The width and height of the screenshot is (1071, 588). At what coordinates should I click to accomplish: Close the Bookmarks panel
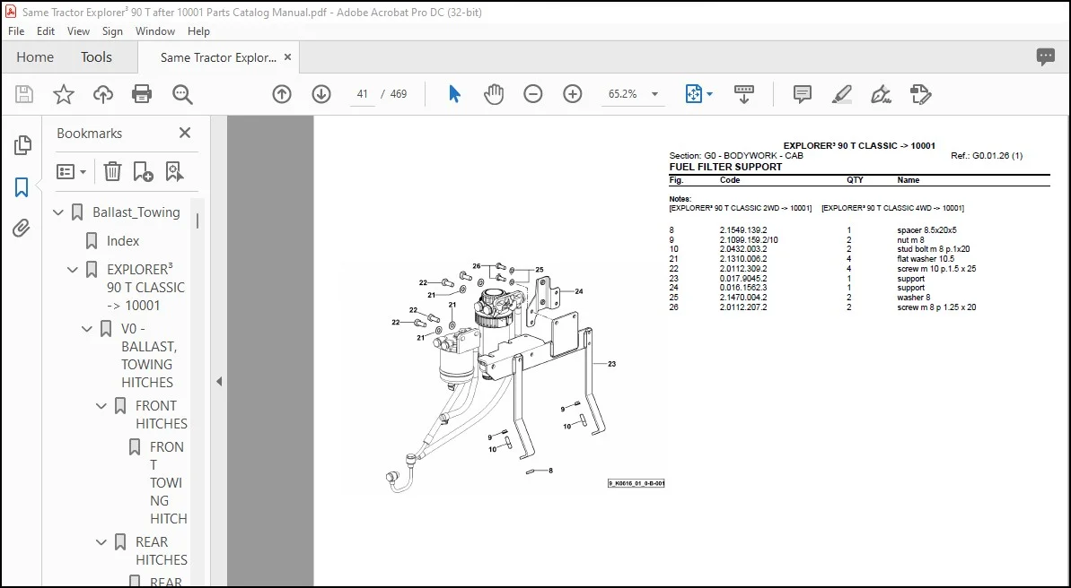(184, 133)
